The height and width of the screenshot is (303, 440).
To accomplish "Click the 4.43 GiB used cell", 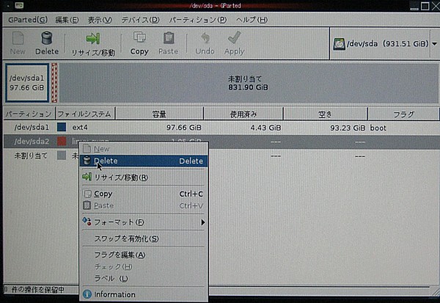I will pos(265,128).
